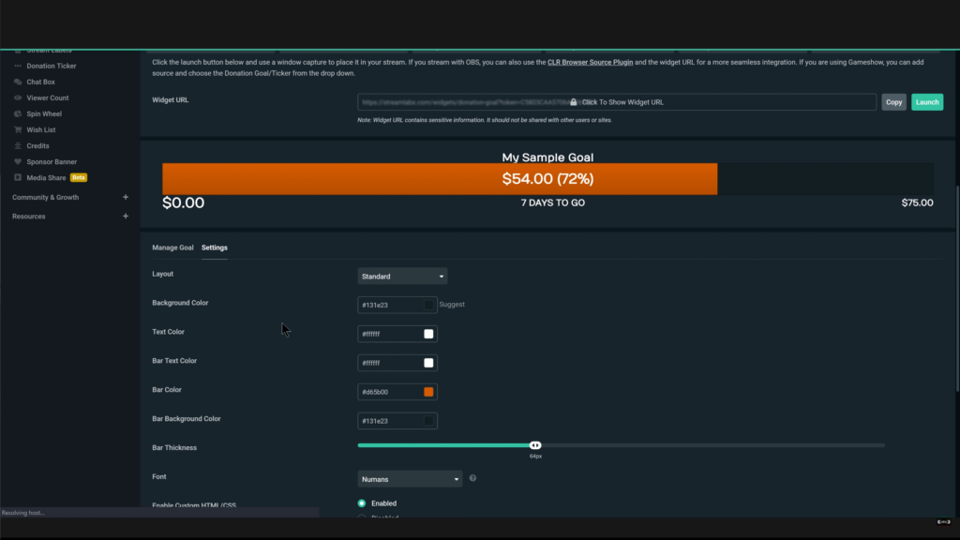Viewport: 960px width, 540px height.
Task: Click the 'My Sample Goal' title
Action: [547, 157]
